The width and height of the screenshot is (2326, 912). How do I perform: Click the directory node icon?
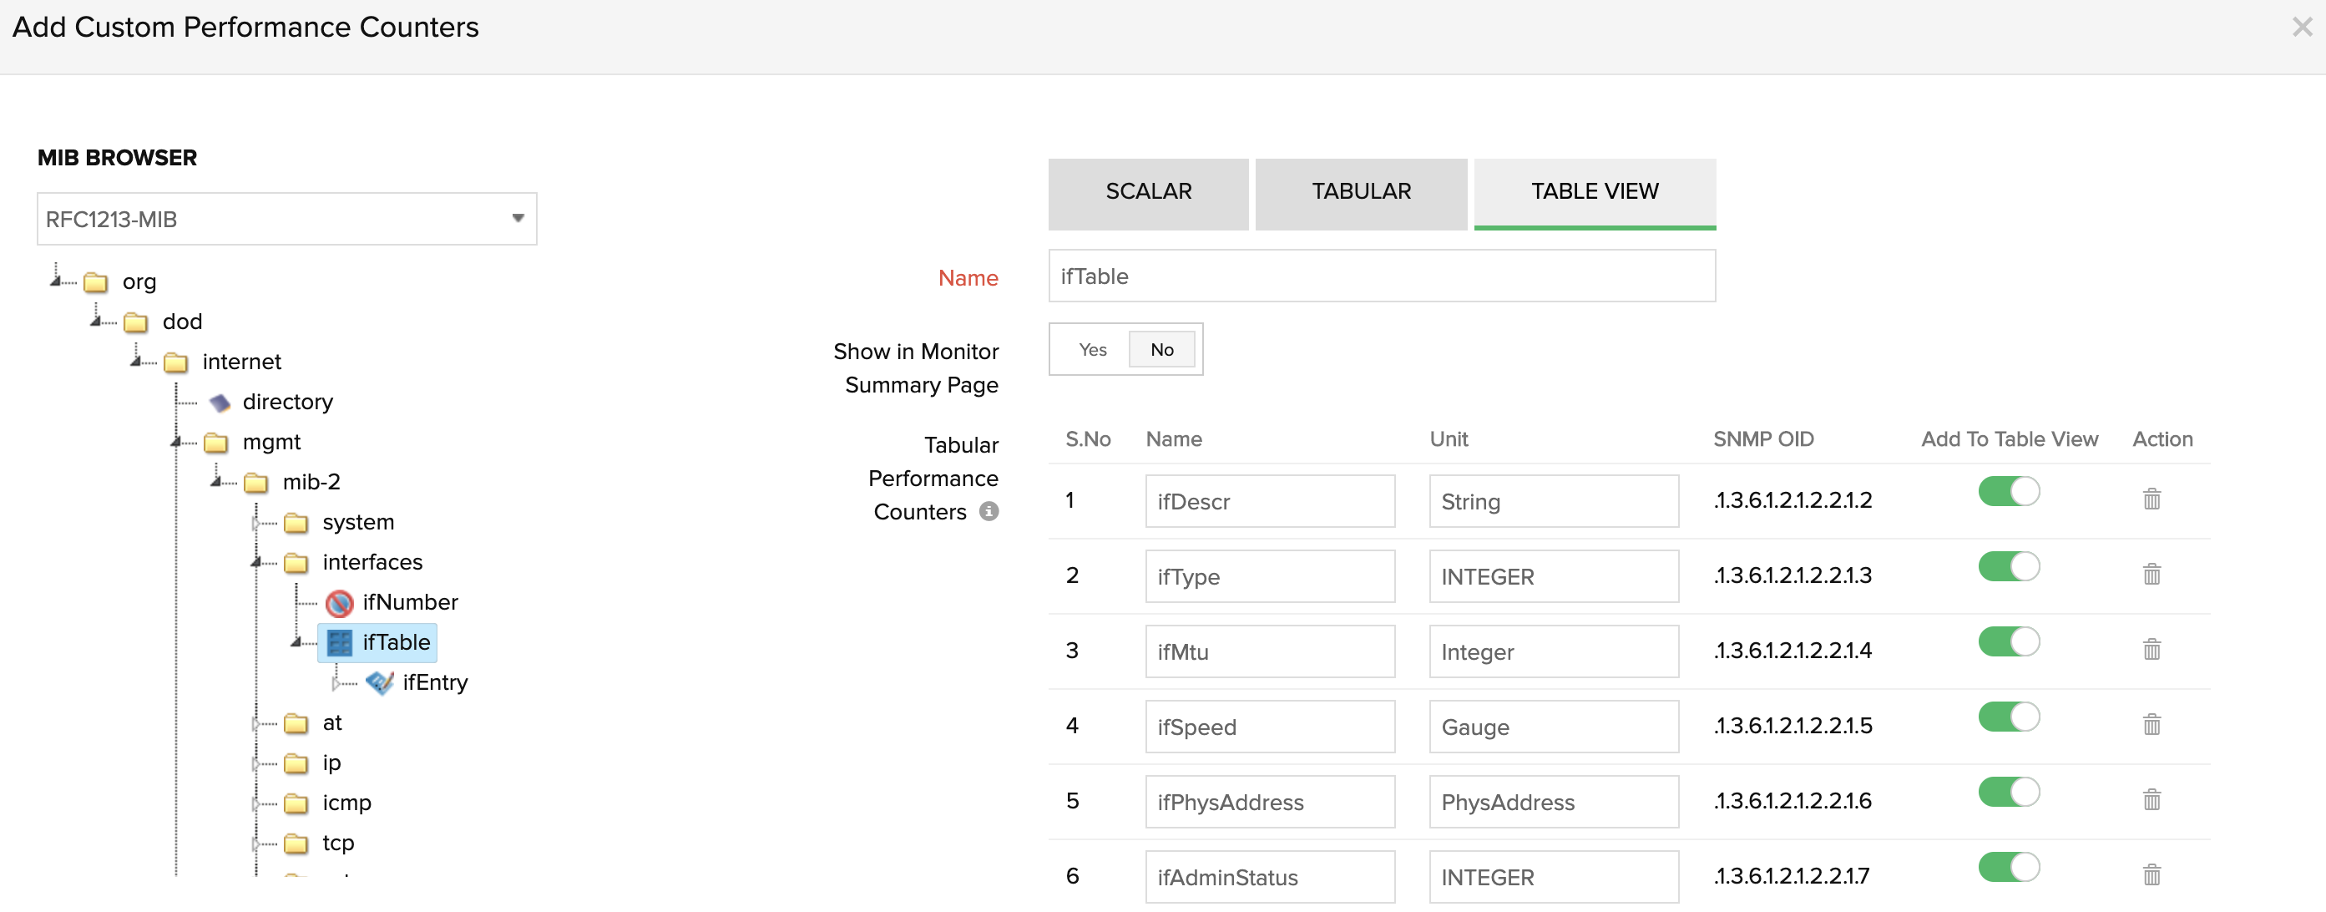[x=220, y=402]
